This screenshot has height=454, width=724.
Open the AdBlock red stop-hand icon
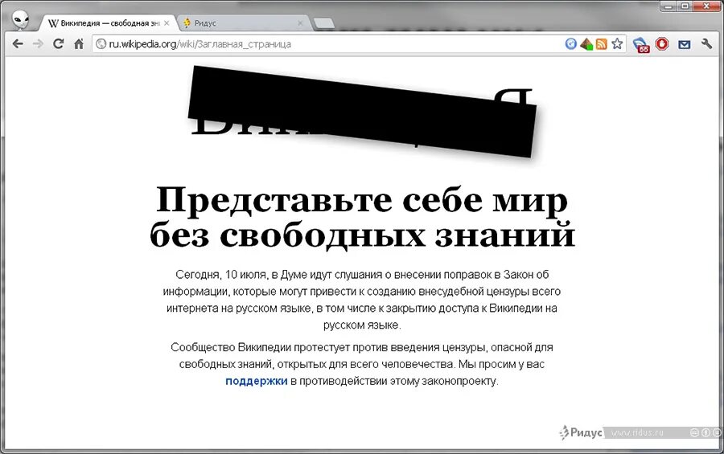click(x=662, y=44)
